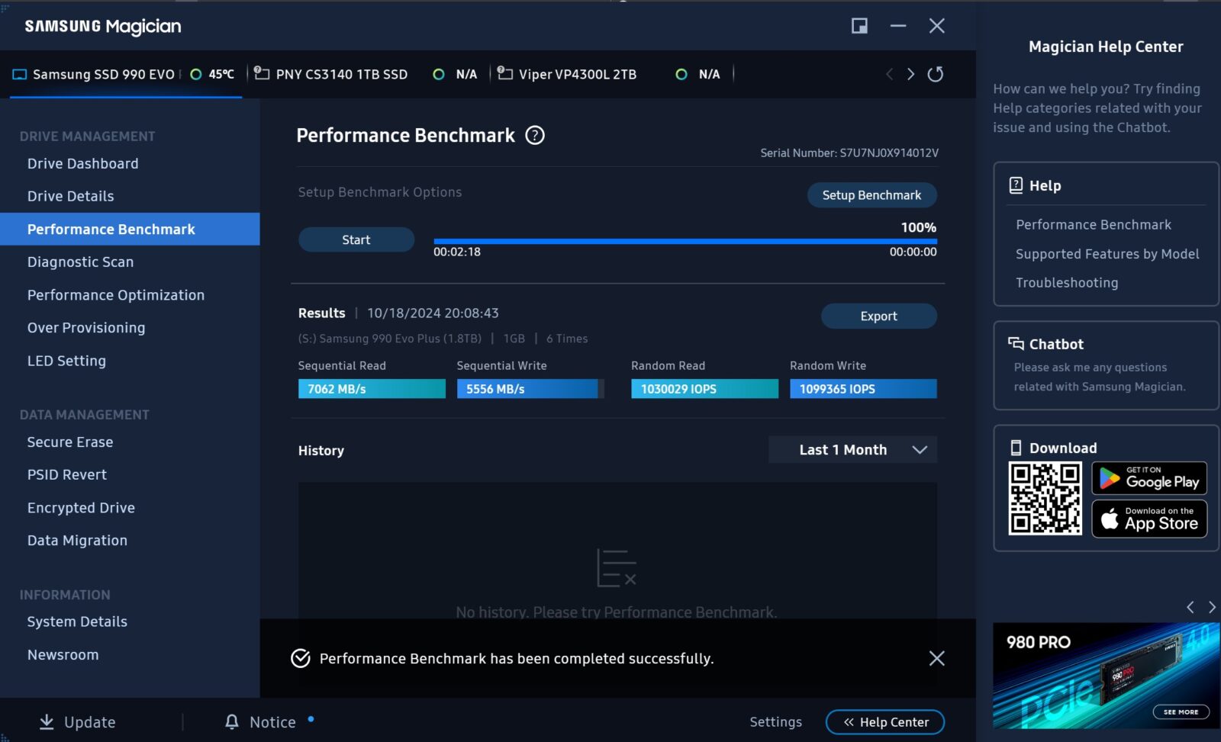Show next banner ad with right chevron
Screen dimensions: 1221x742
pos(1212,607)
